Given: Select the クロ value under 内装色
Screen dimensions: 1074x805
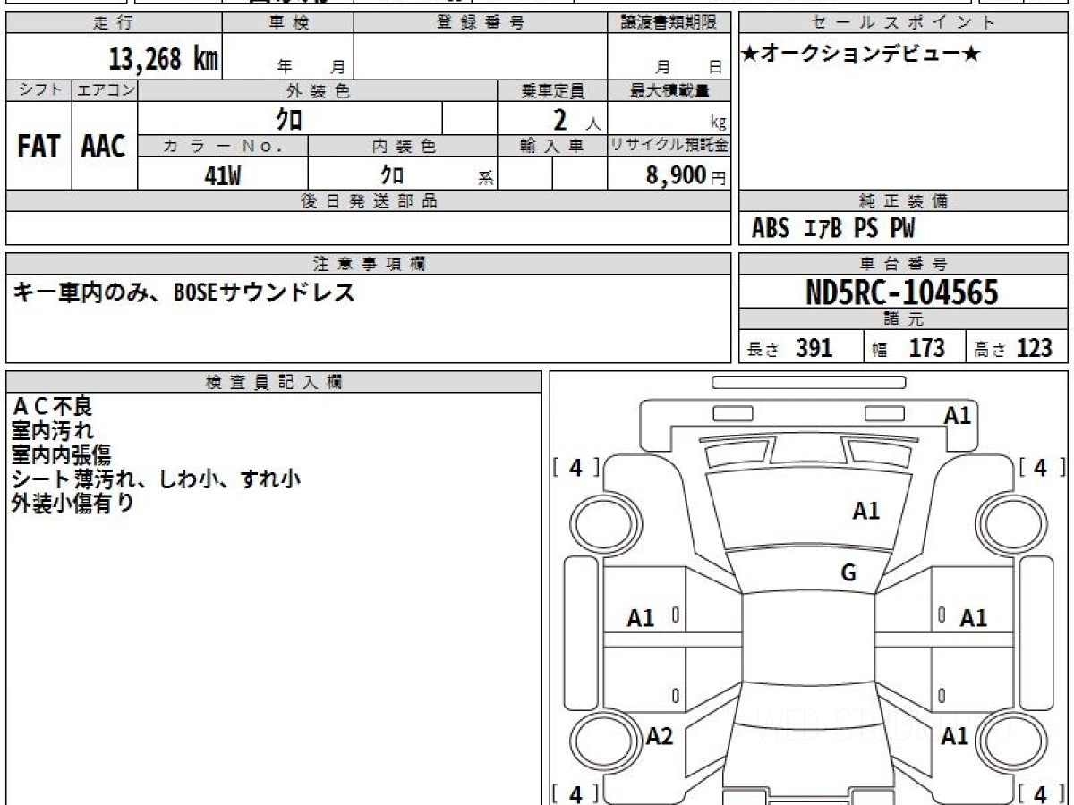Looking at the screenshot, I should pos(392,174).
